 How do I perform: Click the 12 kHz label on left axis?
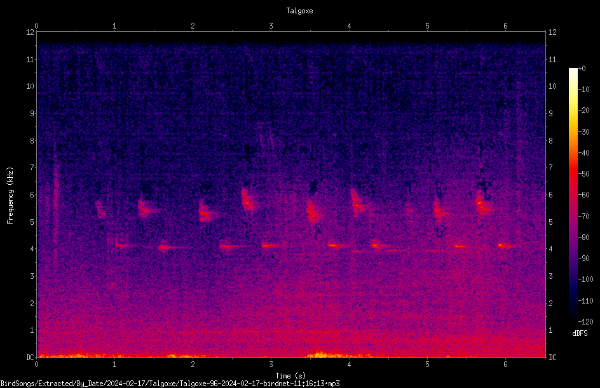click(31, 32)
